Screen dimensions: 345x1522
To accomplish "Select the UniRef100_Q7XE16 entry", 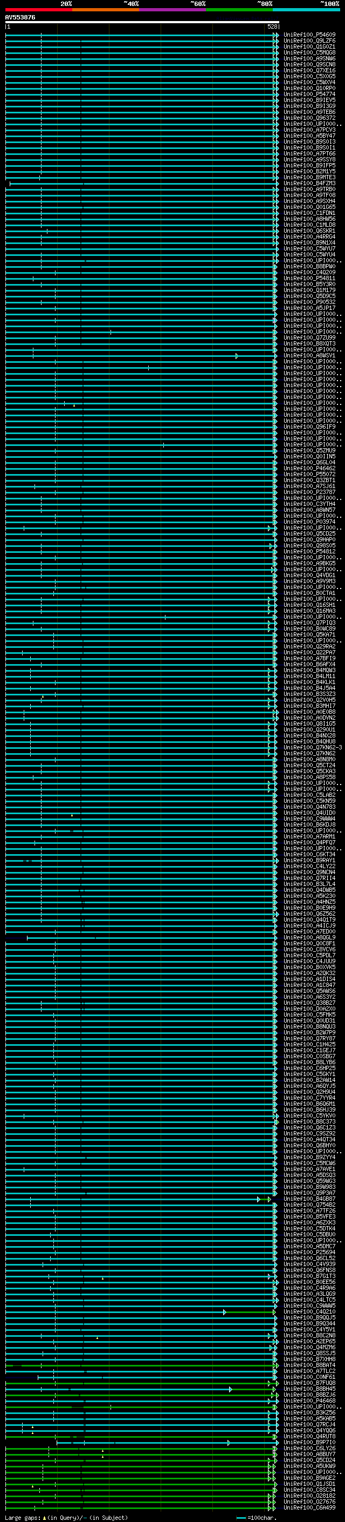I will [309, 70].
